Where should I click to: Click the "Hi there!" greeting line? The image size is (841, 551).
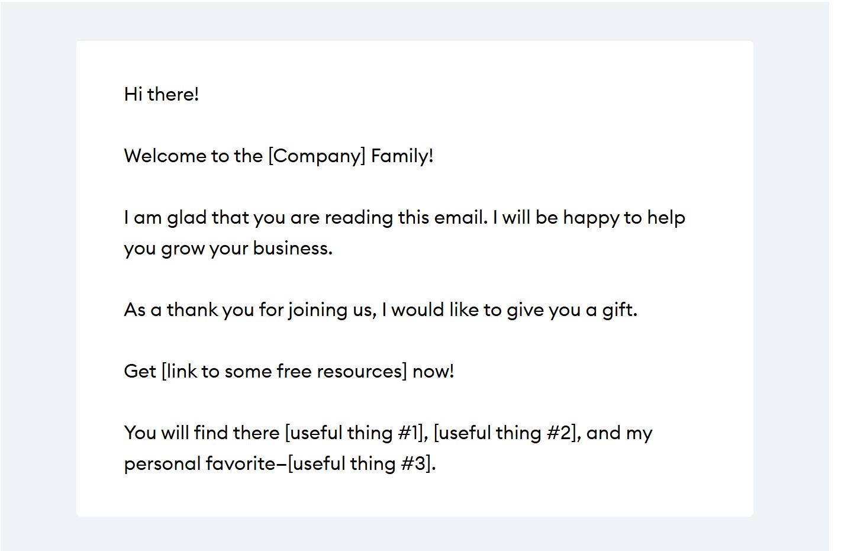click(161, 94)
